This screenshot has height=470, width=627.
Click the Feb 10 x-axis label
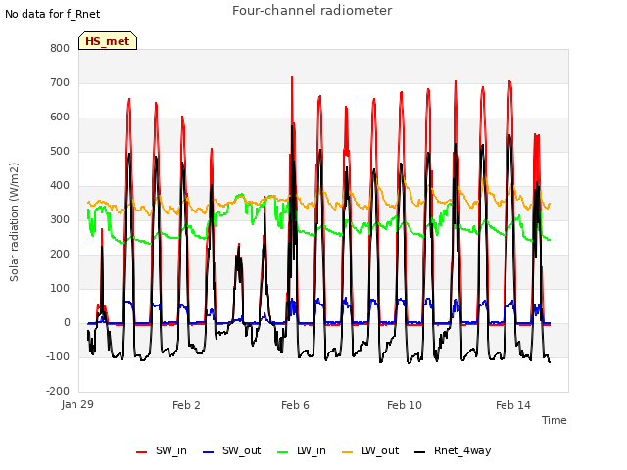click(x=405, y=405)
